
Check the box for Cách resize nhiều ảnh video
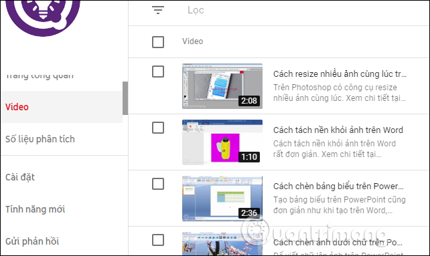point(158,72)
